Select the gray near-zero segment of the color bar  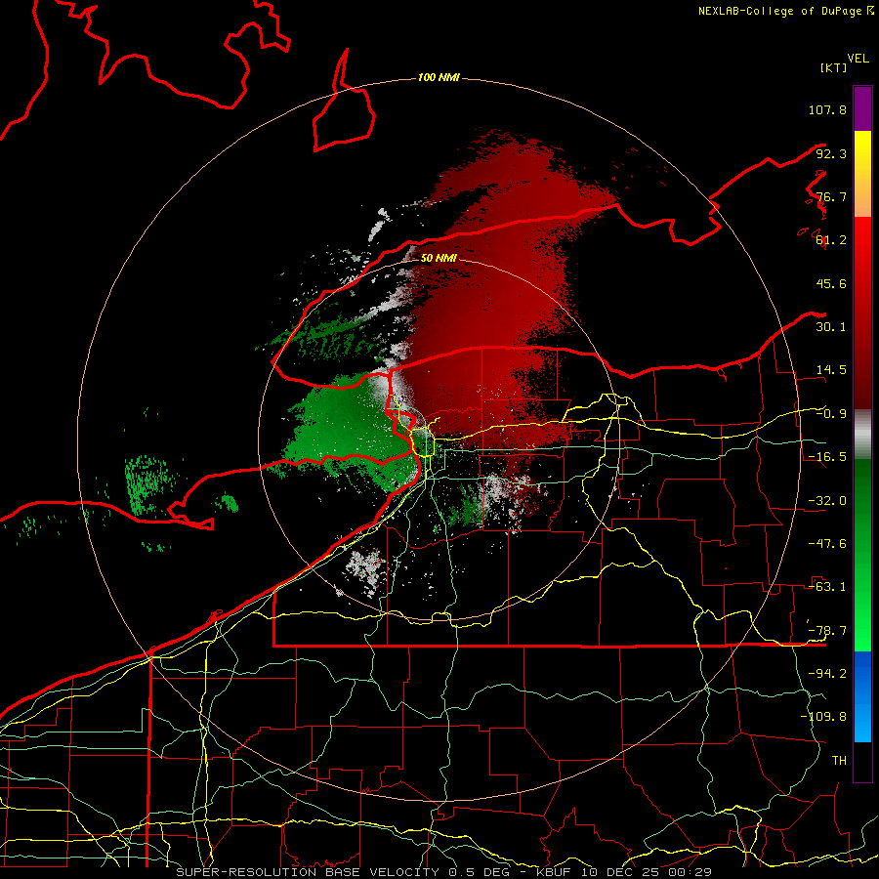click(x=862, y=435)
